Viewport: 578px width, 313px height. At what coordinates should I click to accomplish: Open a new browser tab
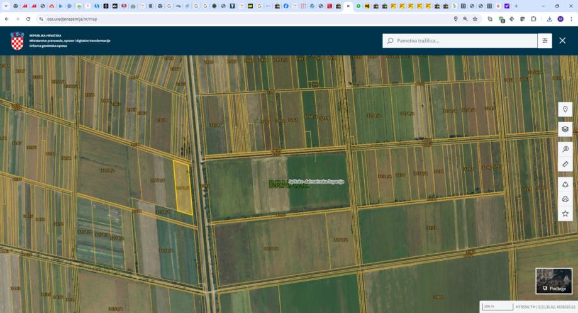pyautogui.click(x=516, y=6)
